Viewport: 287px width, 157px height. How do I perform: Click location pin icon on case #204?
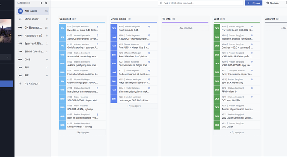[252, 27]
